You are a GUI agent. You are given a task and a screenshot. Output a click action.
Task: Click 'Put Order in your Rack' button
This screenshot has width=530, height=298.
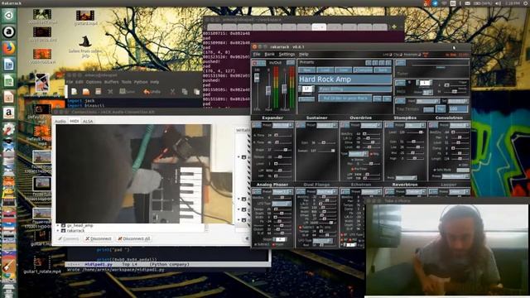pyautogui.click(x=345, y=99)
